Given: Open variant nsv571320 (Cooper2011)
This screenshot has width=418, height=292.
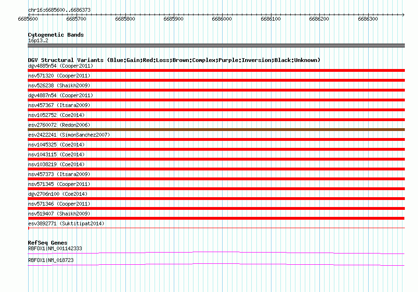Looking at the screenshot, I should [x=59, y=76].
